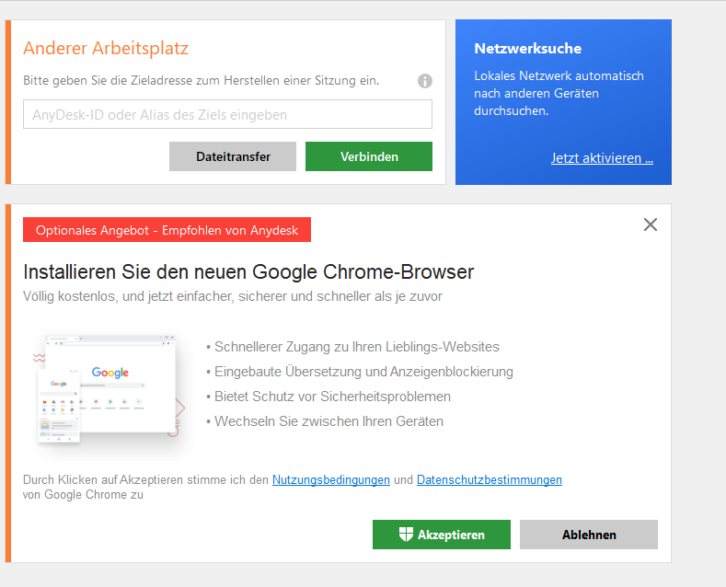726x587 pixels.
Task: Decline the Chrome offer with Ablehnen
Action: click(x=589, y=535)
